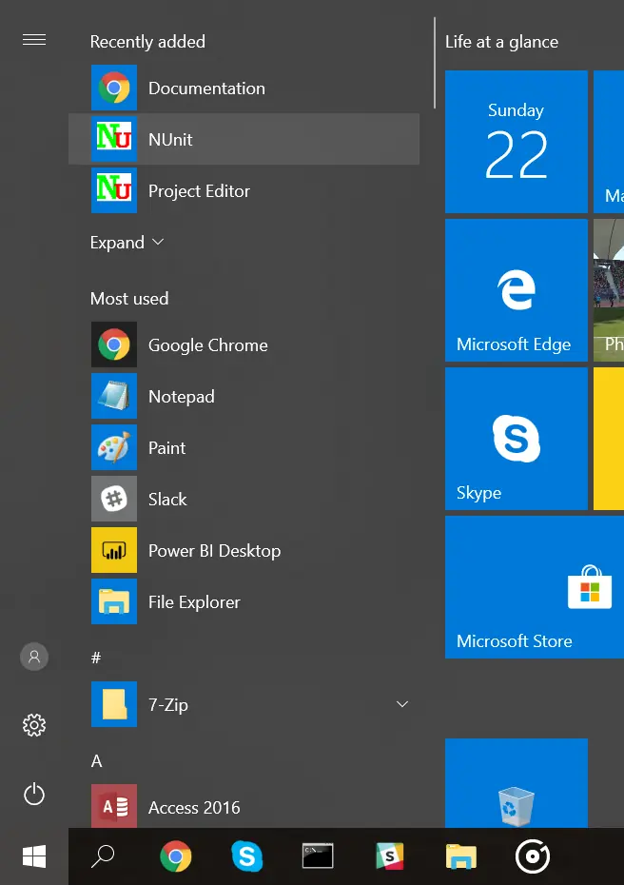The image size is (624, 885).
Task: Launch Paint from Most used
Action: [x=166, y=447]
